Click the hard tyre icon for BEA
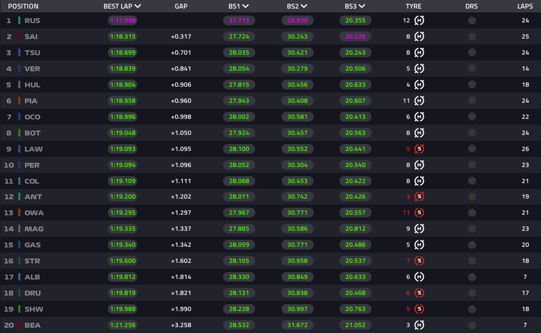 pyautogui.click(x=419, y=325)
